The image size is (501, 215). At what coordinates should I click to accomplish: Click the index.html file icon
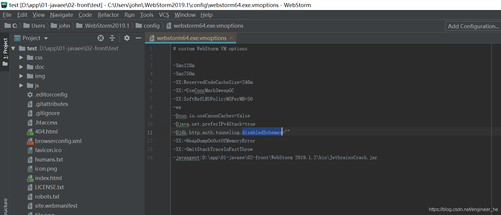[30, 178]
